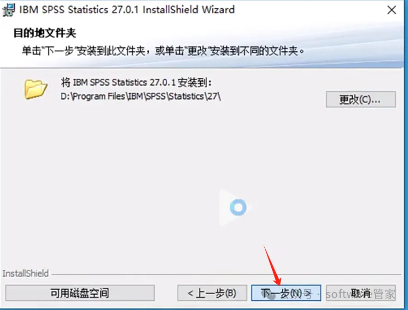The width and height of the screenshot is (408, 310).
Task: Click the yellow destination folder icon
Action: (35, 89)
